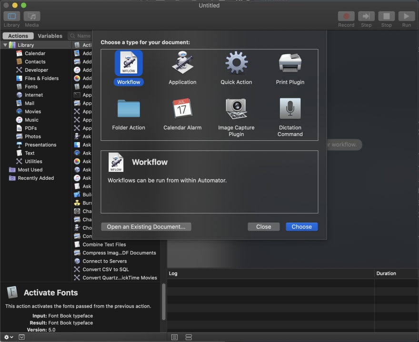The image size is (419, 342).
Task: Click the Close button in the dialog
Action: tap(263, 227)
